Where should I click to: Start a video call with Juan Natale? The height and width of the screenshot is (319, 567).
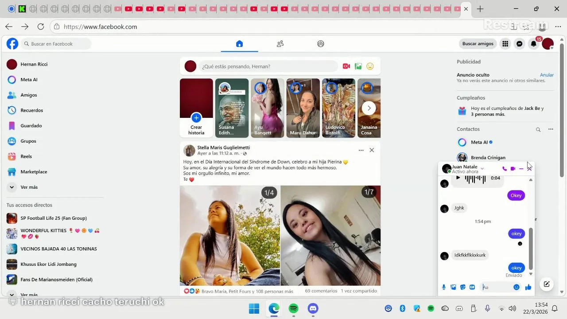[x=513, y=169]
